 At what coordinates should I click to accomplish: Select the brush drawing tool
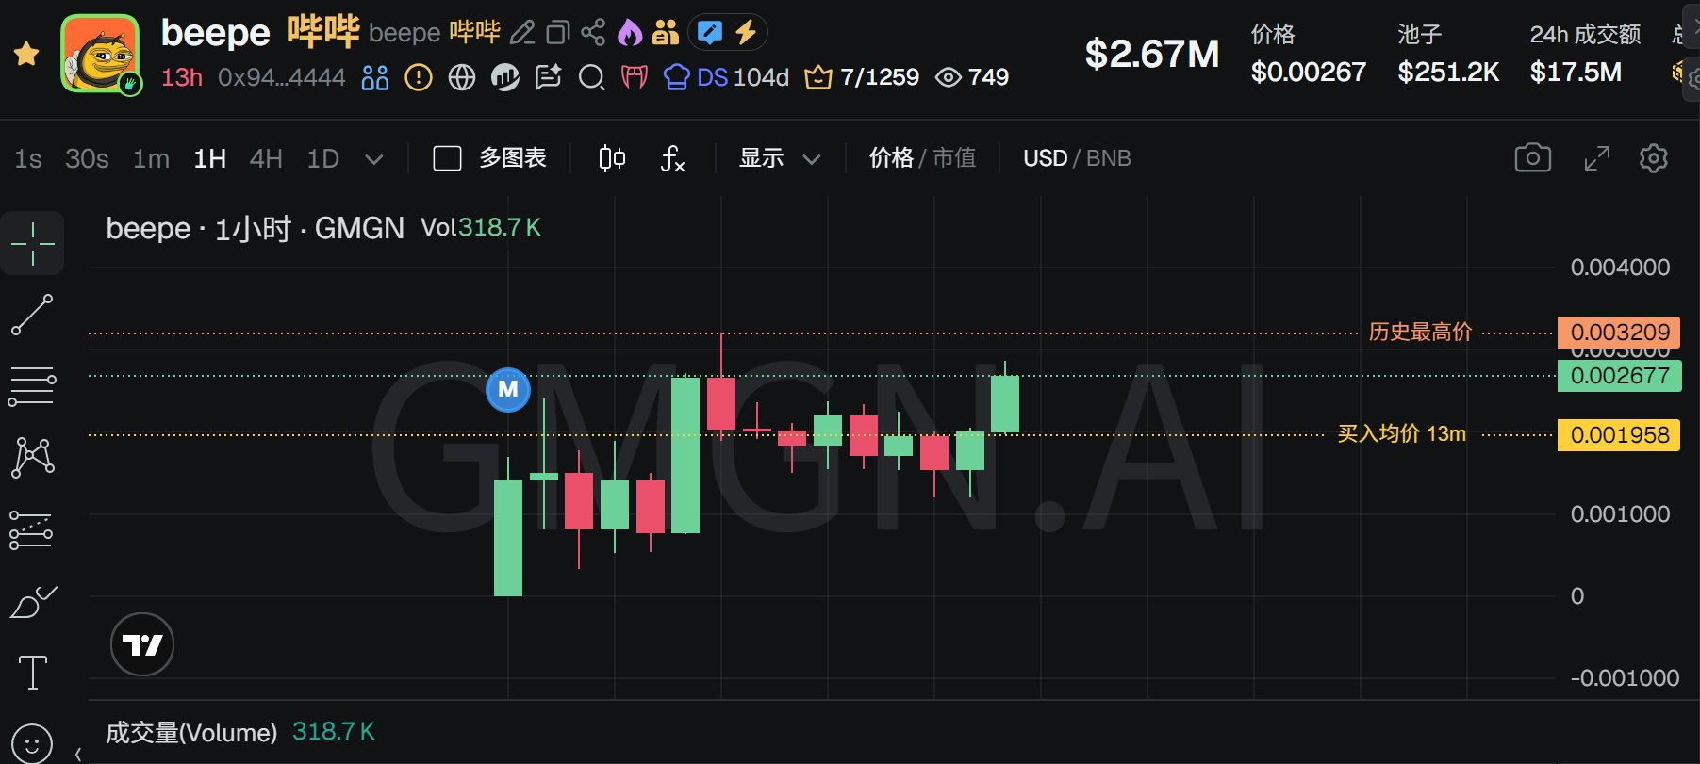pos(33,602)
